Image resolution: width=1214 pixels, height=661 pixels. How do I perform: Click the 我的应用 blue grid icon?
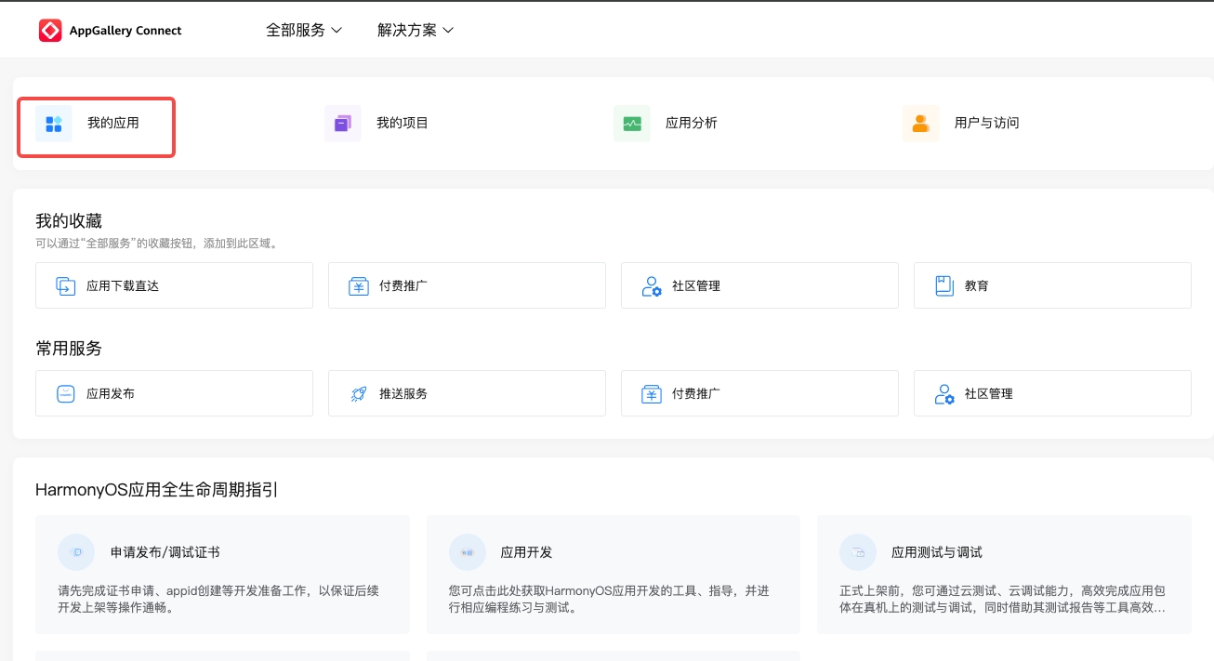[54, 123]
